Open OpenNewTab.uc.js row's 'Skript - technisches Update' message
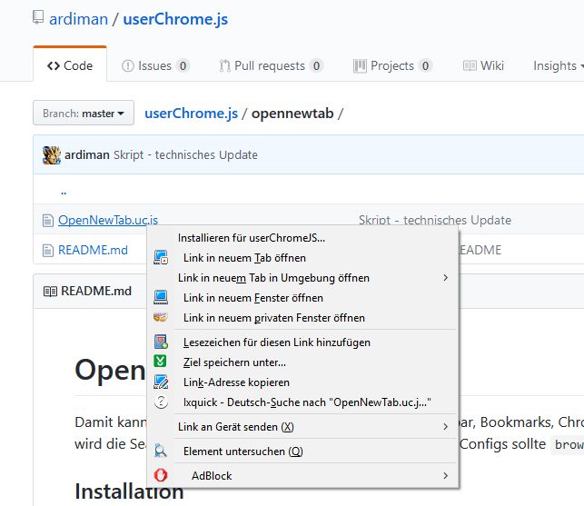The image size is (584, 506). [435, 220]
